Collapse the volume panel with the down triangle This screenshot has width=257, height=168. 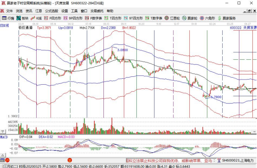click(x=3, y=131)
